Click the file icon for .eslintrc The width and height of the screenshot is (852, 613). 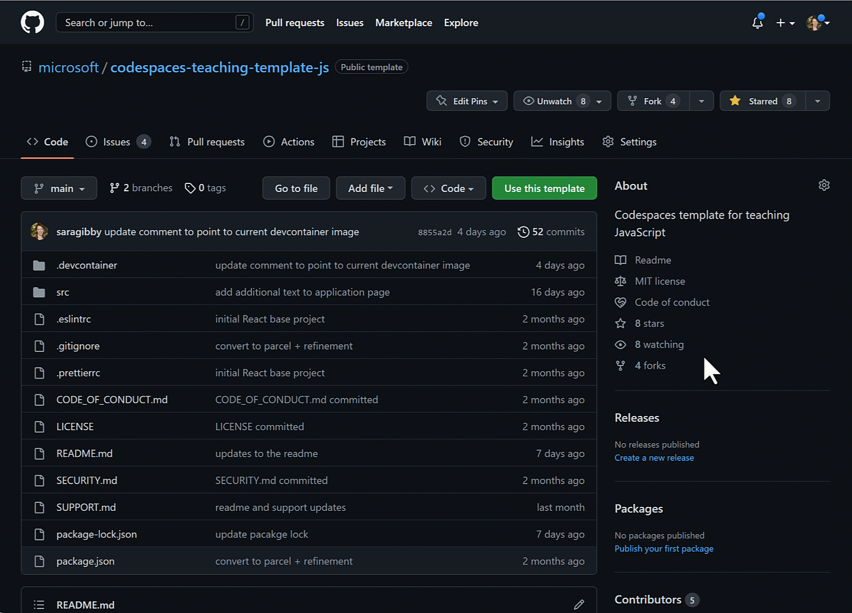39,319
